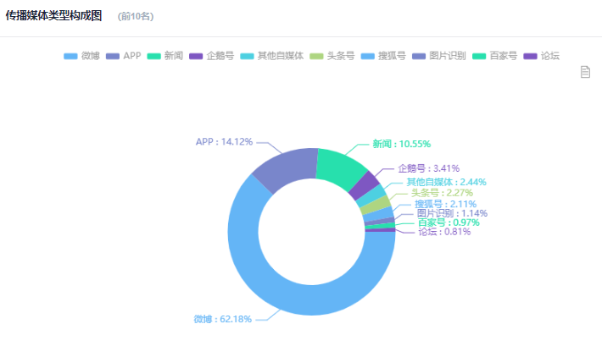The width and height of the screenshot is (602, 346).
Task: Hide 新闻 via legend entry
Action: click(164, 56)
